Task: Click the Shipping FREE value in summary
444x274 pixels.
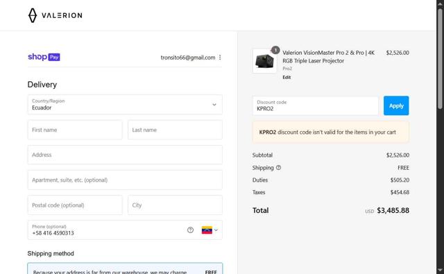Action: tap(403, 168)
